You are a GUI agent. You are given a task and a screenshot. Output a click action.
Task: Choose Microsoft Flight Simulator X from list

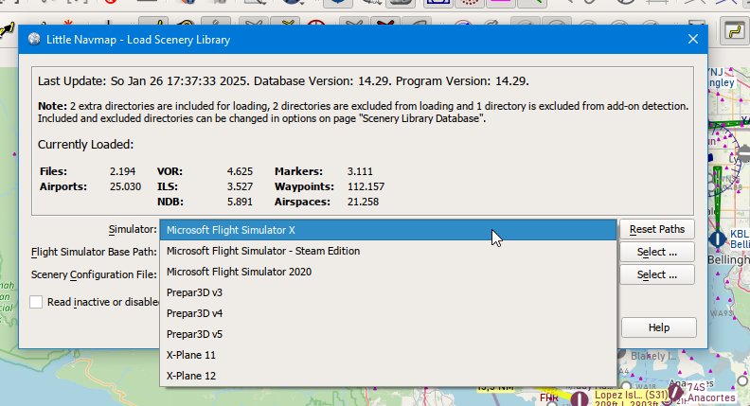click(x=388, y=230)
